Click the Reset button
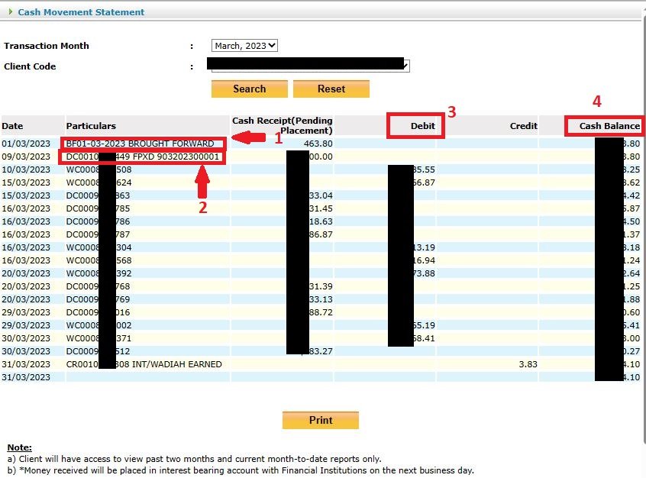Image resolution: width=646 pixels, height=478 pixels. coord(331,89)
